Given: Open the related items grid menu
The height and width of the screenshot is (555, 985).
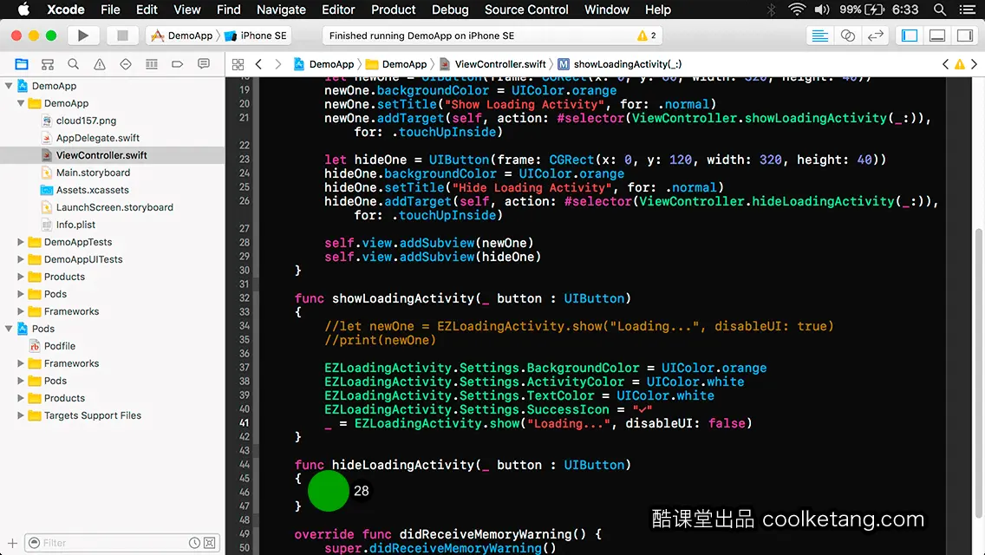Looking at the screenshot, I should tap(238, 64).
